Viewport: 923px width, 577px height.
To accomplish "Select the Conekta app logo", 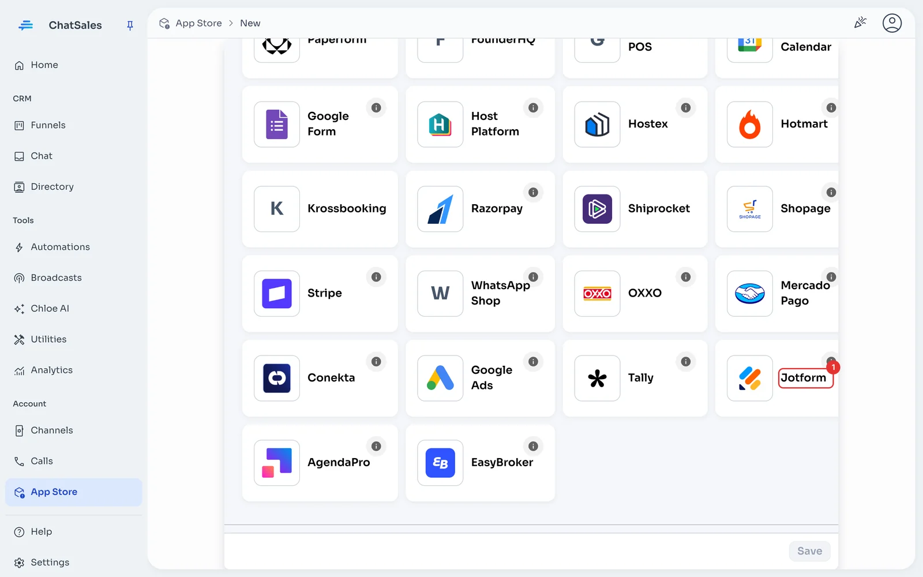I will tap(277, 378).
